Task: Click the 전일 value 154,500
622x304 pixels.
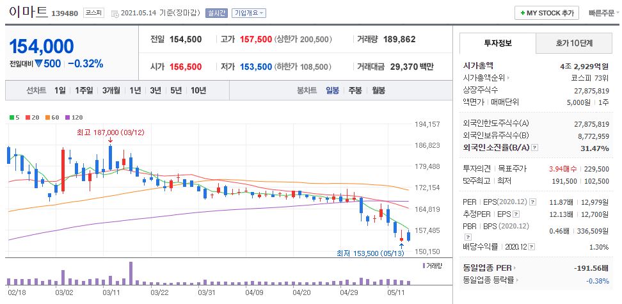Action: pyautogui.click(x=185, y=39)
